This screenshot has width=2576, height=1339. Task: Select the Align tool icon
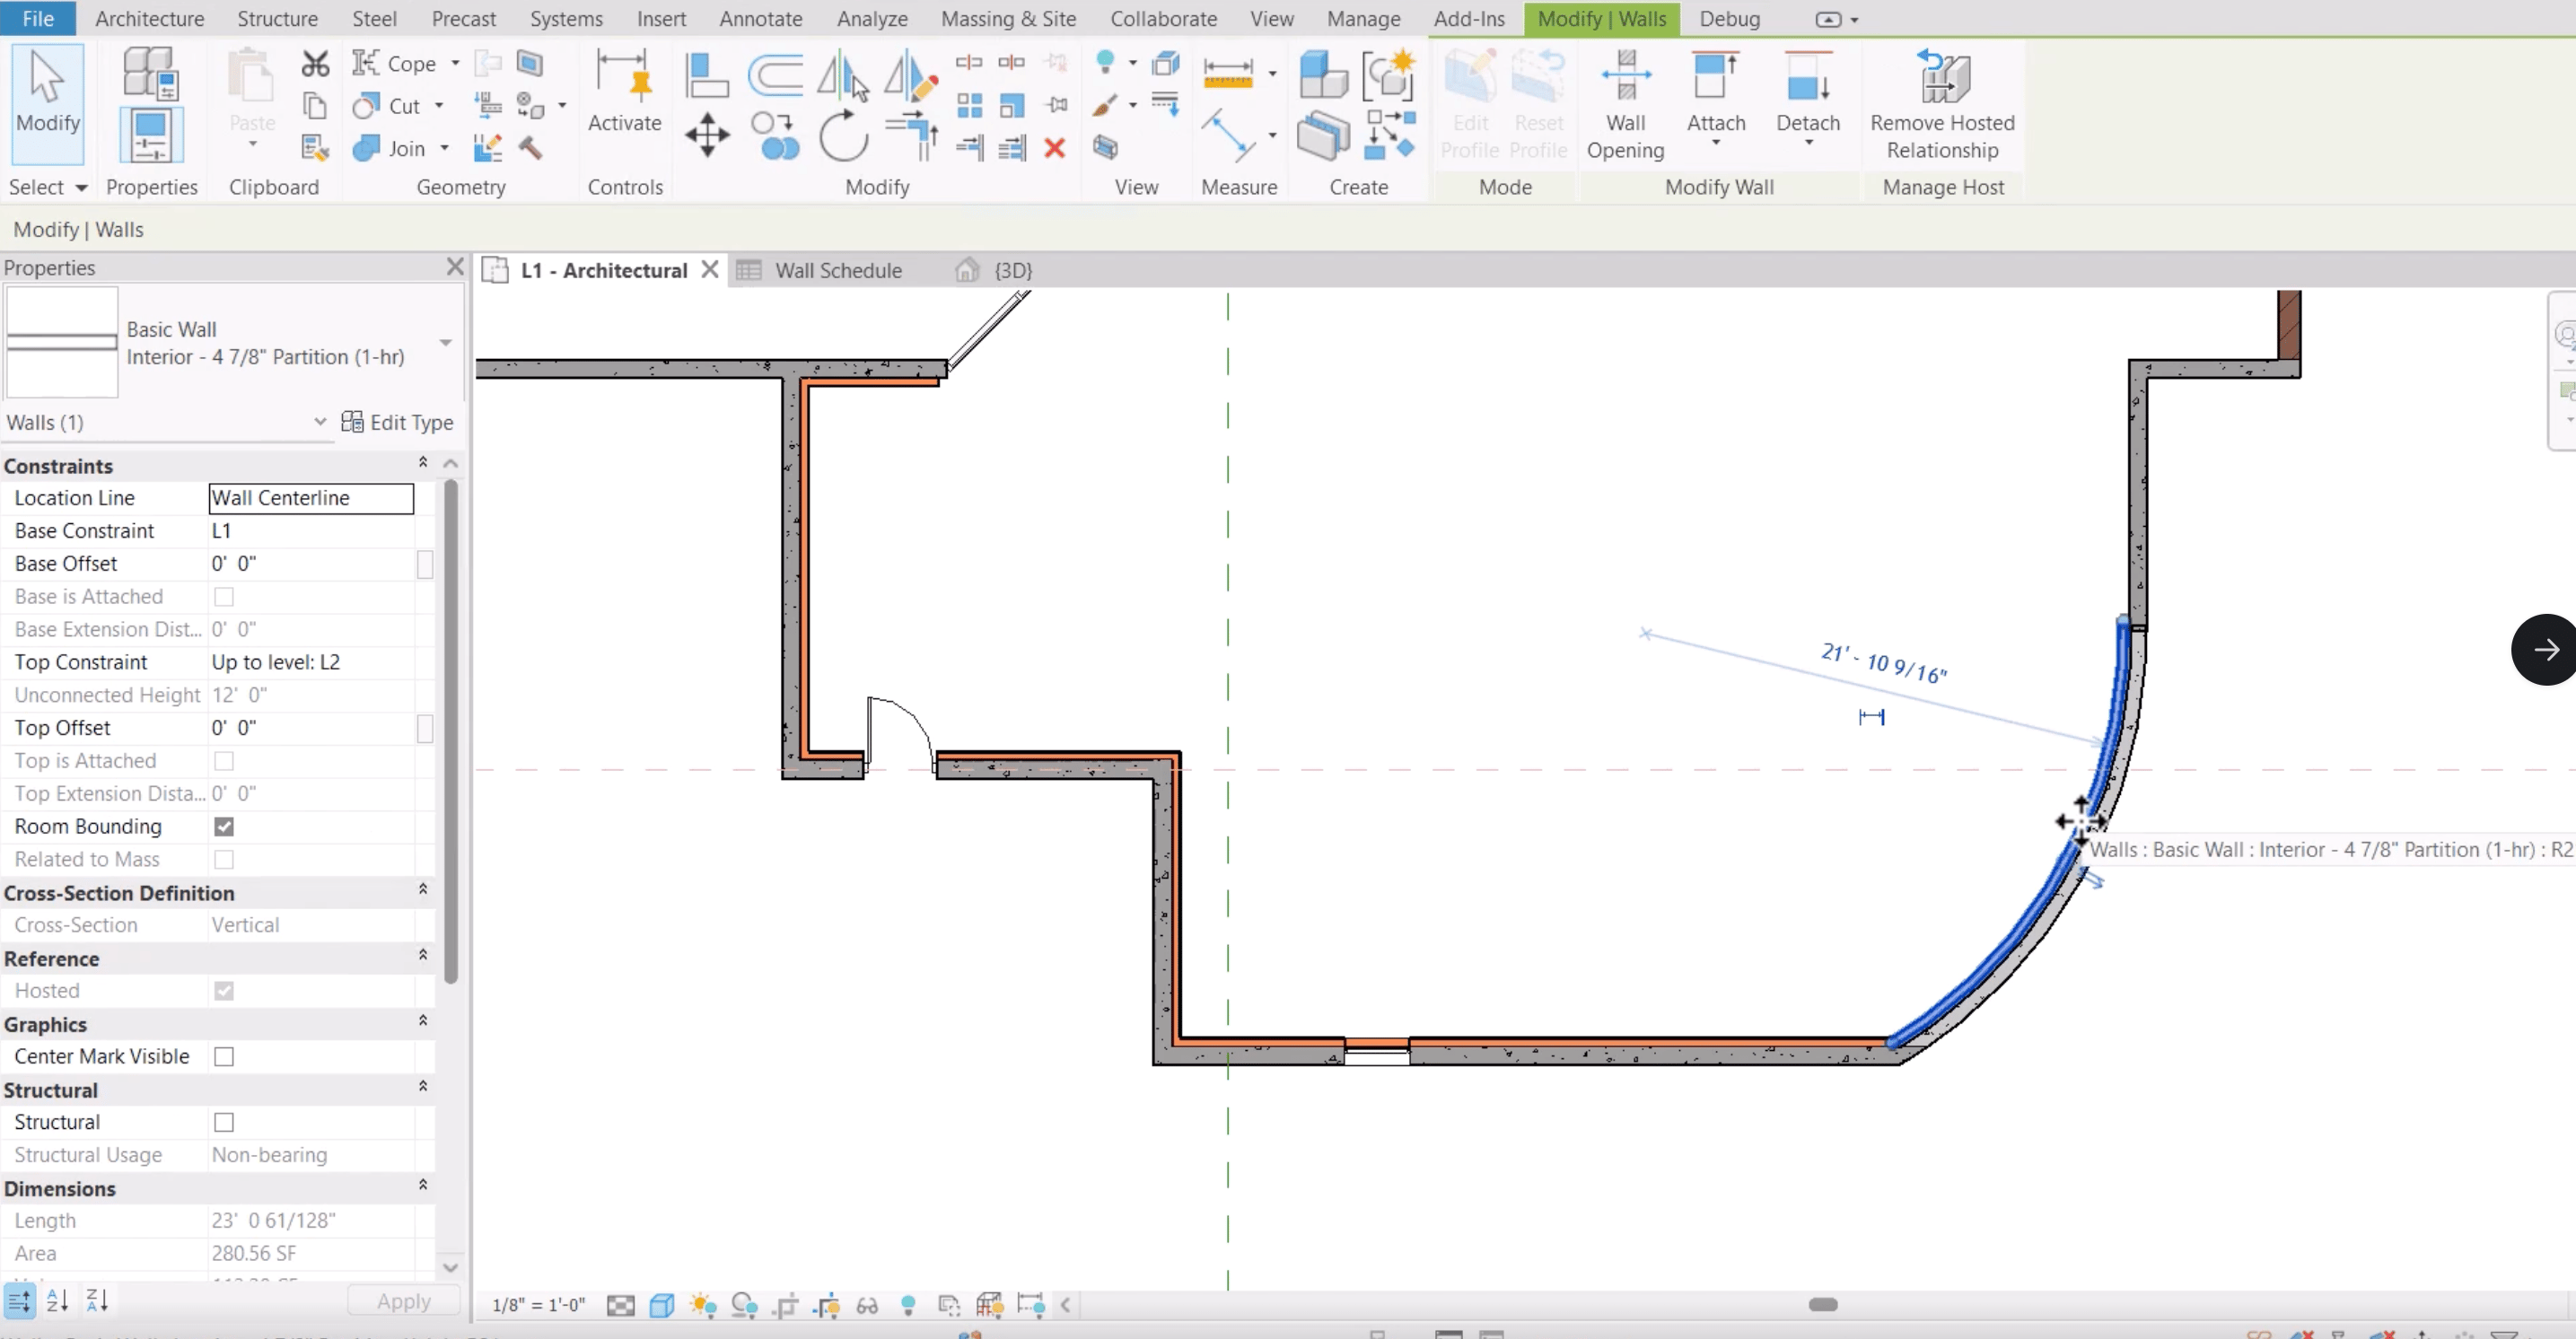click(x=707, y=75)
